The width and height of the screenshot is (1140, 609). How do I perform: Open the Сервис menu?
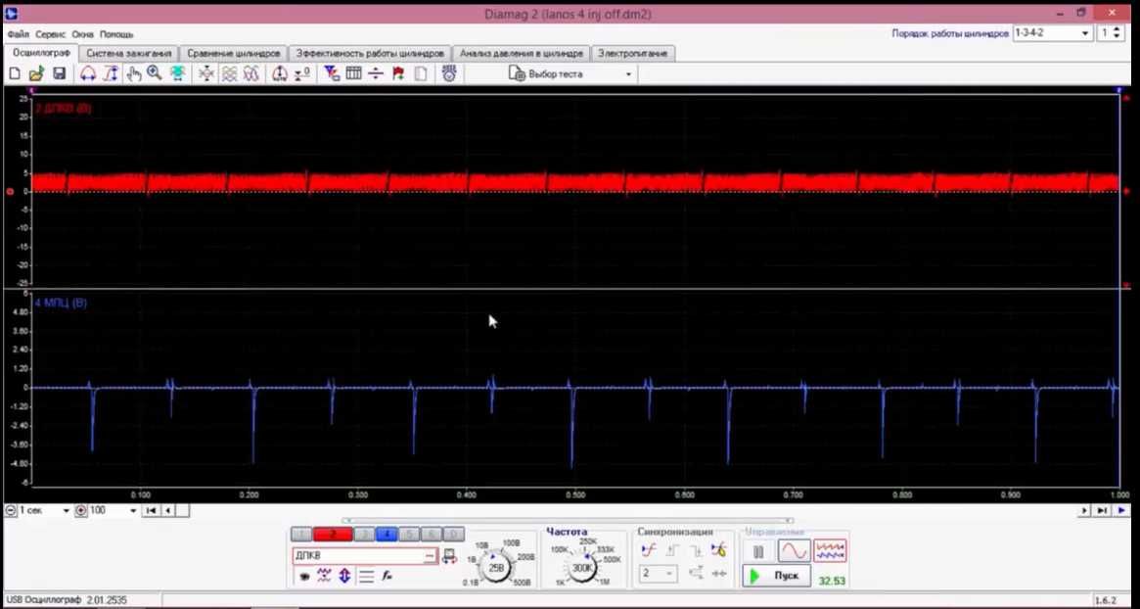click(x=50, y=34)
